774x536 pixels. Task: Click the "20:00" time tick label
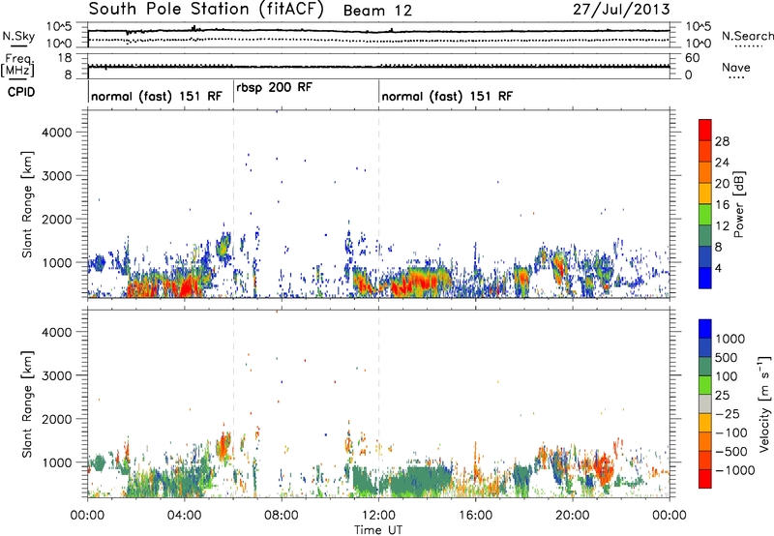(x=572, y=516)
